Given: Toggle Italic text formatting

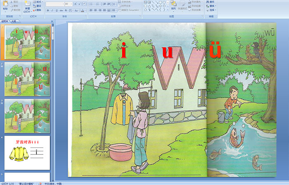Looking at the screenshot, I should pos(52,10).
